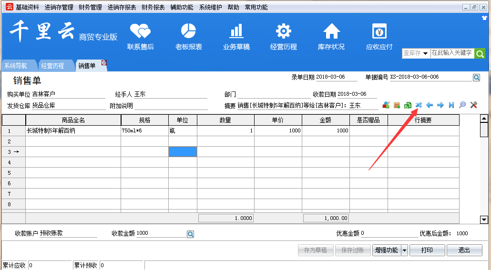Open 应收应付 yen icon
This screenshot has height=270, width=491.
379,31
